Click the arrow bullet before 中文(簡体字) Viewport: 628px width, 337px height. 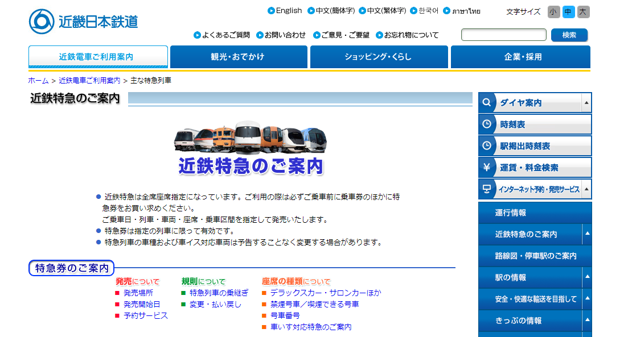click(x=311, y=11)
